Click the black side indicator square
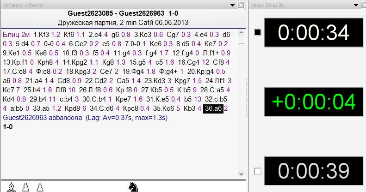Screen dimensions: 366x192 point(258,32)
